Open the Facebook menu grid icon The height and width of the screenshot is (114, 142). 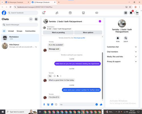pyautogui.click(x=126, y=13)
